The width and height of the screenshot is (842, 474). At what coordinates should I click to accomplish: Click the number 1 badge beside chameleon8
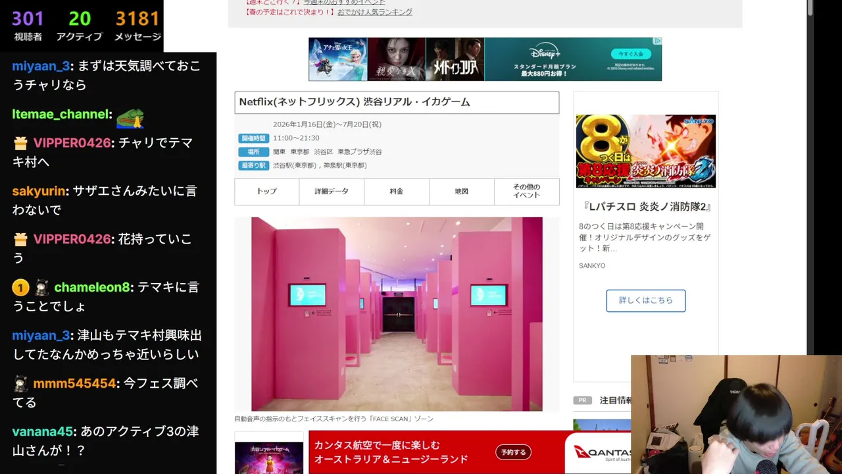tap(20, 288)
